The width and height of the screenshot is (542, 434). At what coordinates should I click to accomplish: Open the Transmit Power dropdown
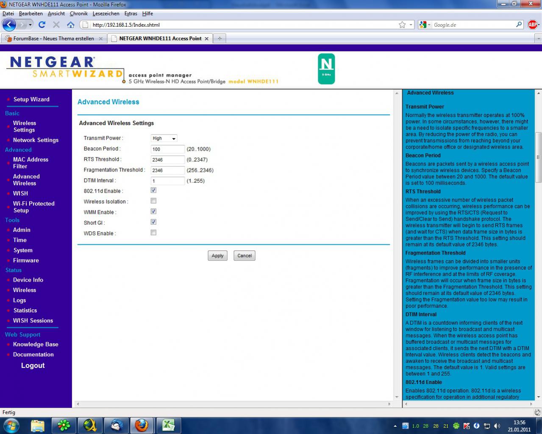pyautogui.click(x=164, y=138)
